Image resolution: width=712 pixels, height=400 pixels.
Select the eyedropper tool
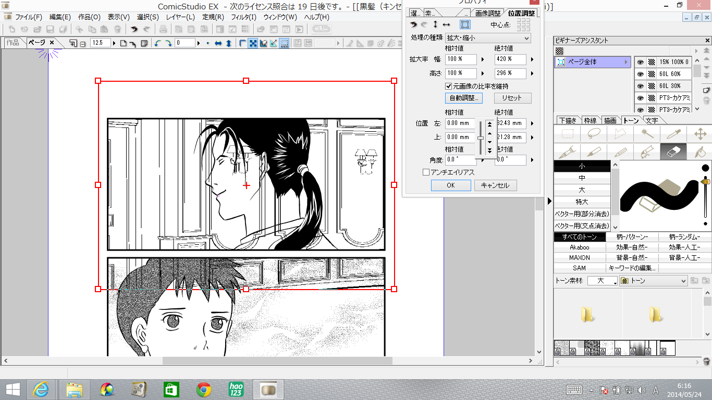(673, 134)
